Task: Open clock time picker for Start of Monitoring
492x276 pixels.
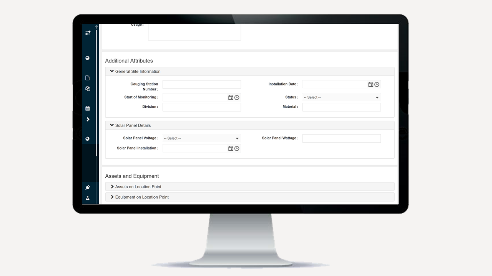Action: tap(237, 97)
